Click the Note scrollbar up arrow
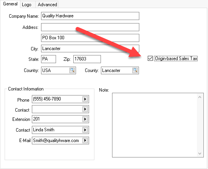The height and width of the screenshot is (169, 208). (200, 97)
